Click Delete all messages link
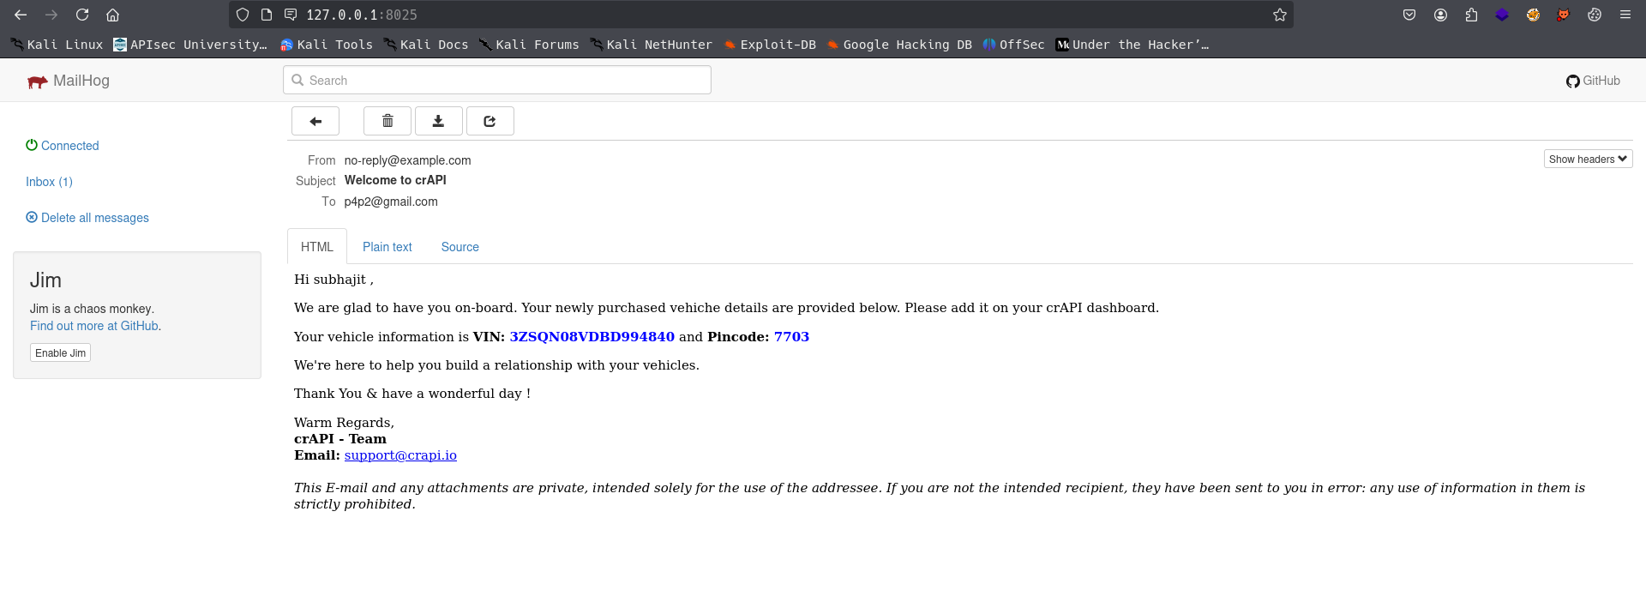Image resolution: width=1646 pixels, height=614 pixels. [x=87, y=218]
